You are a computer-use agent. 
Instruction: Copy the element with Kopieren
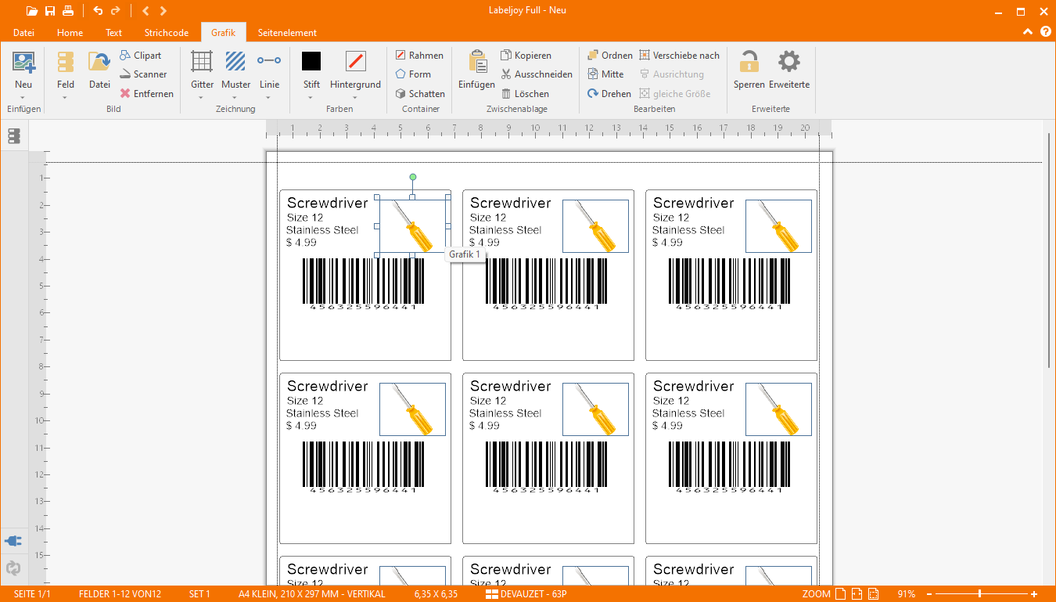[526, 56]
